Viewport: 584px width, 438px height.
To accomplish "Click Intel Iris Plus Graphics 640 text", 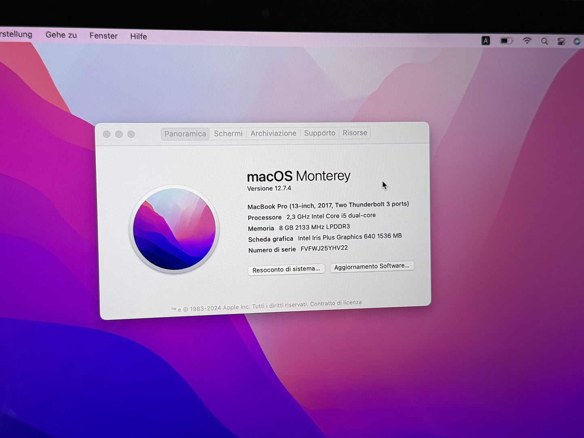I will 350,237.
